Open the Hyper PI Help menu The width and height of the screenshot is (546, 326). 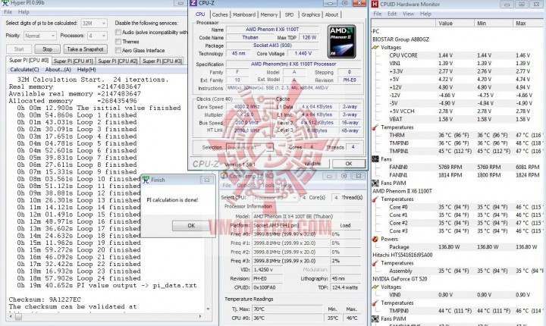[x=24, y=12]
